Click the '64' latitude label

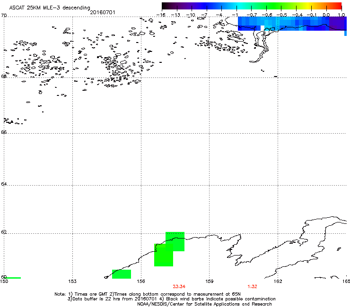4,184
